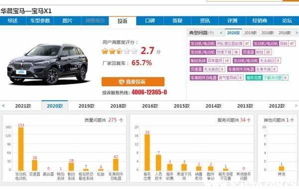Click the 发动机/电动机 无法启动 tag
The image size is (299, 189).
257,61
